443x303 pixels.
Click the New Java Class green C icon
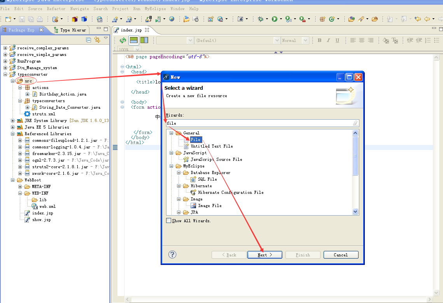pos(332,19)
